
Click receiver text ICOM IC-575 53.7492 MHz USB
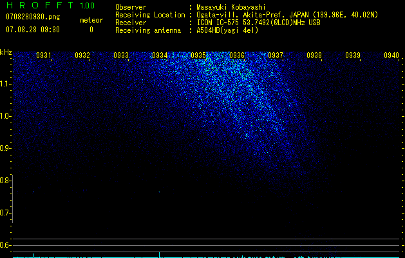pos(258,23)
